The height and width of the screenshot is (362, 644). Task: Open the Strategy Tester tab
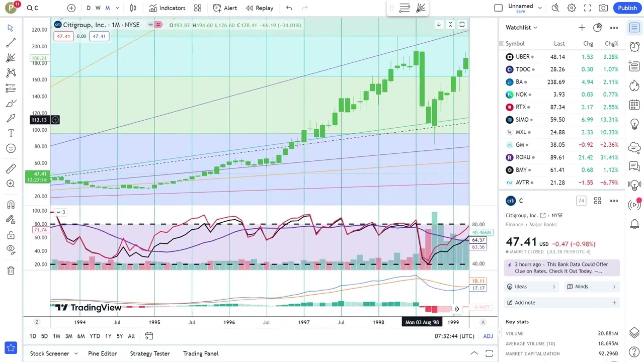click(149, 353)
